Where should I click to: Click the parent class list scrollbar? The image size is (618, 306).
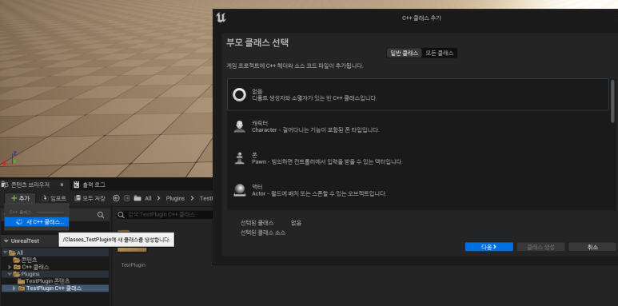[x=612, y=101]
